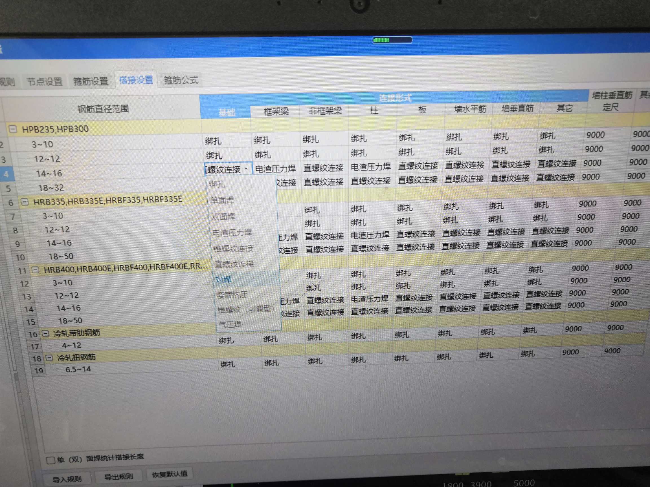
Task: Select the 搭接设置 tab
Action: point(136,80)
